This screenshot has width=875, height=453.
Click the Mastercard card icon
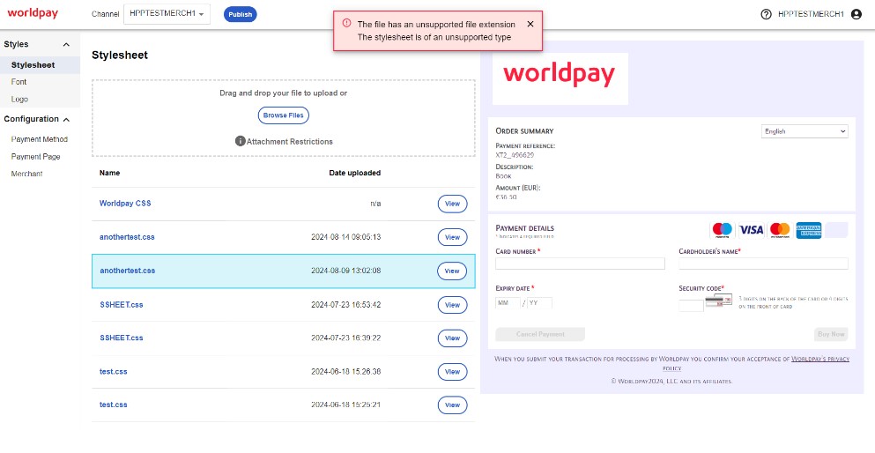780,230
